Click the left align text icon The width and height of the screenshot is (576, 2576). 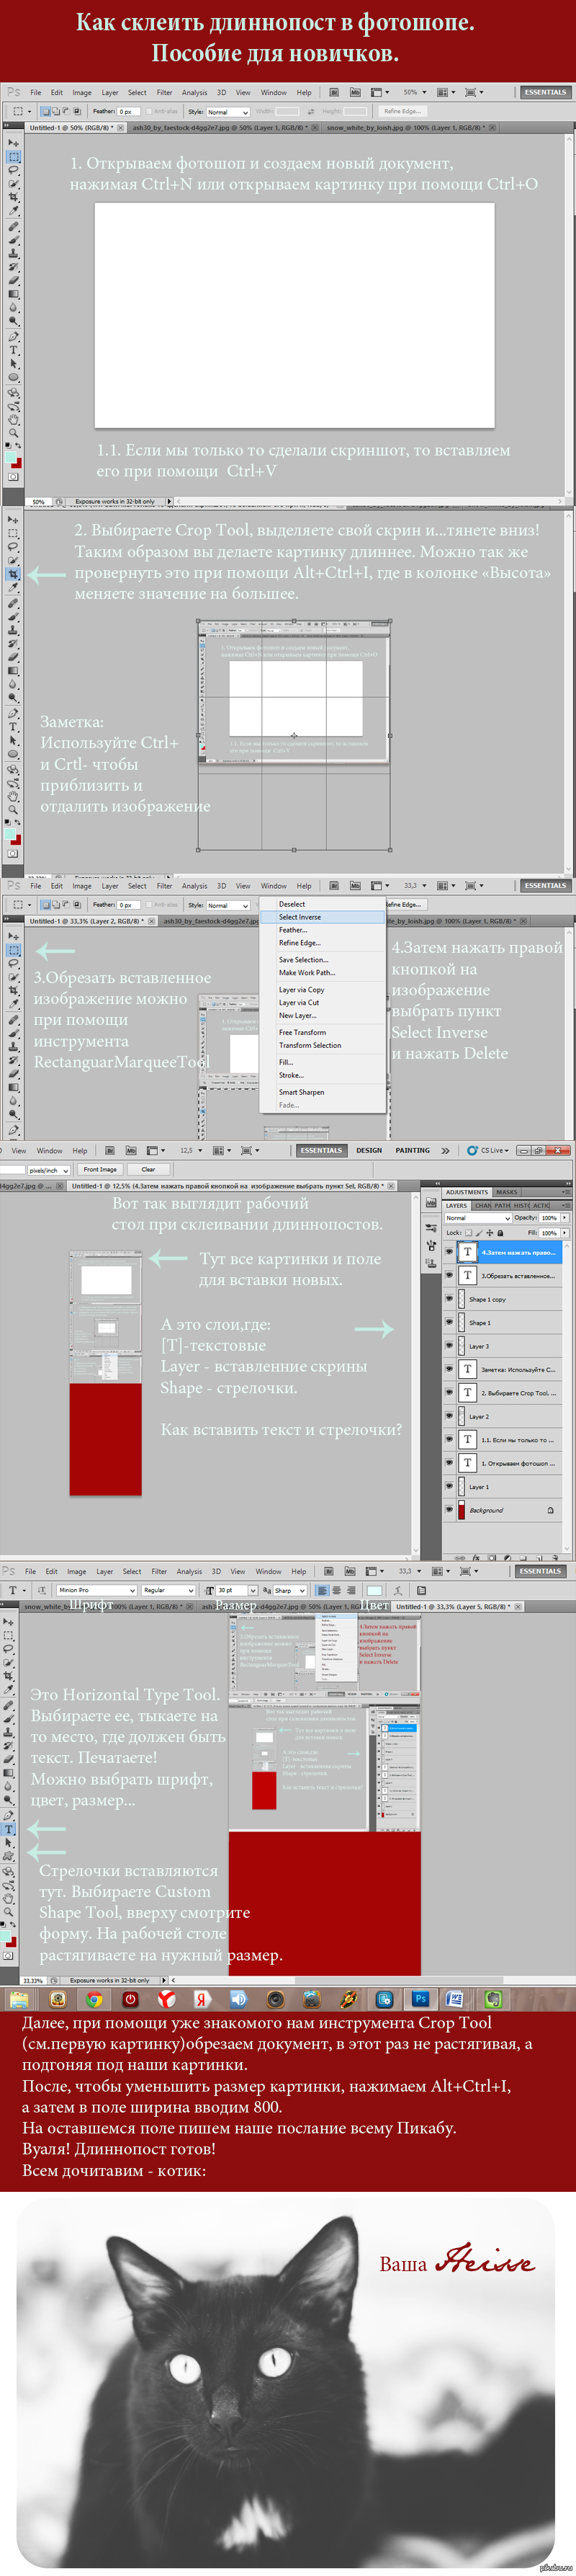tap(321, 1590)
